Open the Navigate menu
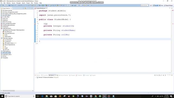This screenshot has height=98, width=174. [18, 3]
